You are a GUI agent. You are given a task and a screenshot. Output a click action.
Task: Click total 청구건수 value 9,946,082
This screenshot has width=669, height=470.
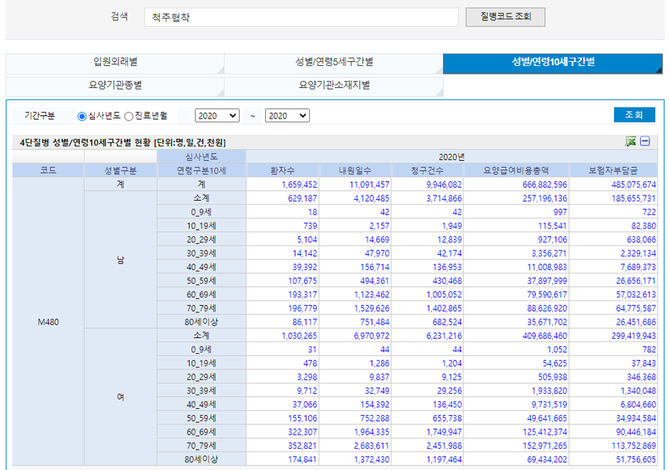point(444,185)
